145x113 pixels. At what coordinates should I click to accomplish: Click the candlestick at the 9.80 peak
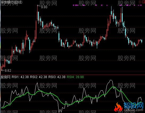tap(37, 13)
